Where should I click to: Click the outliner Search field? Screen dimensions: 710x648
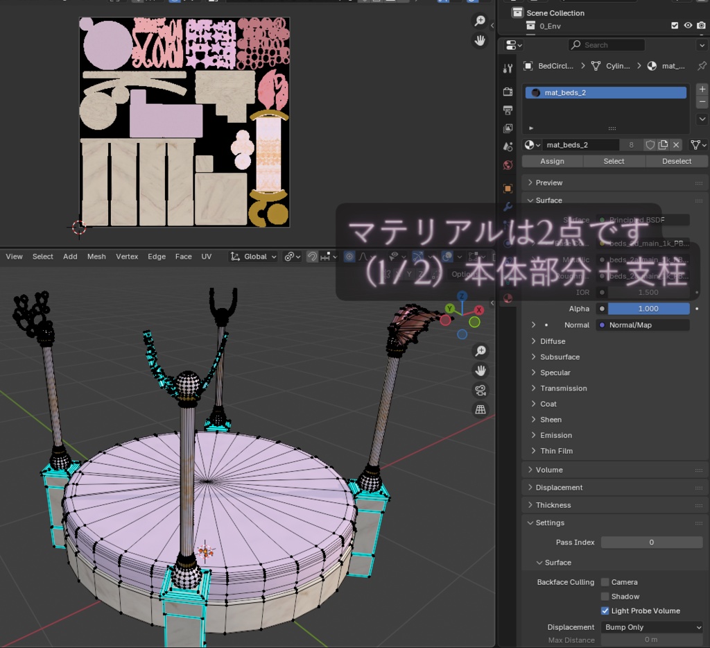click(x=606, y=44)
